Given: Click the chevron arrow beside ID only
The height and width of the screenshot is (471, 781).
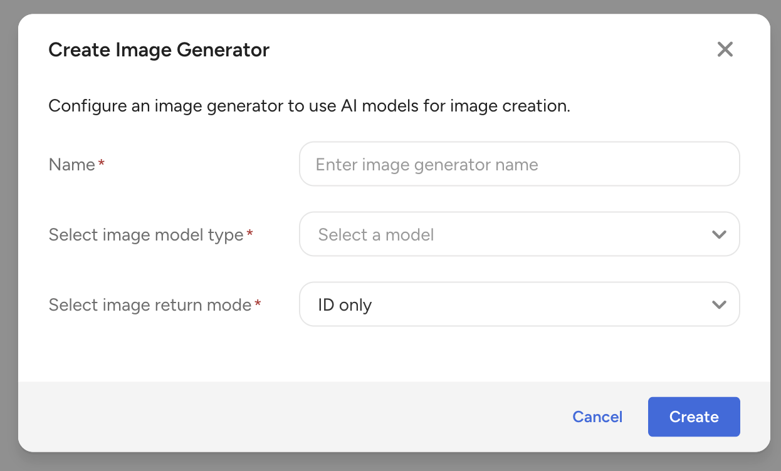Looking at the screenshot, I should click(719, 305).
